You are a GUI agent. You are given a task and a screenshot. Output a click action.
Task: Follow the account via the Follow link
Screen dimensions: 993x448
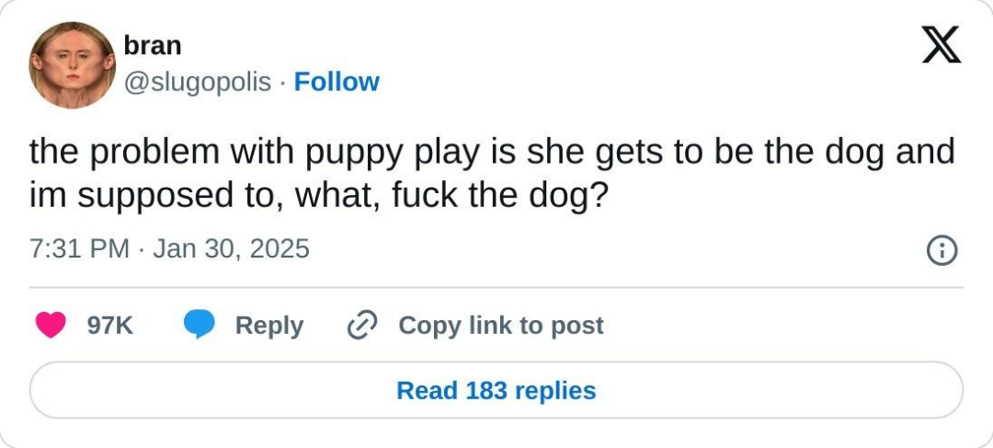[x=337, y=82]
